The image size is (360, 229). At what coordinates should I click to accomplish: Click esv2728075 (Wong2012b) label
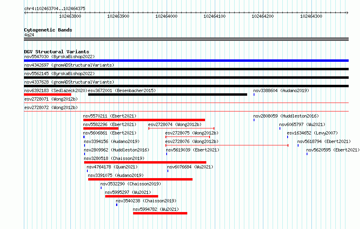click(x=192, y=133)
